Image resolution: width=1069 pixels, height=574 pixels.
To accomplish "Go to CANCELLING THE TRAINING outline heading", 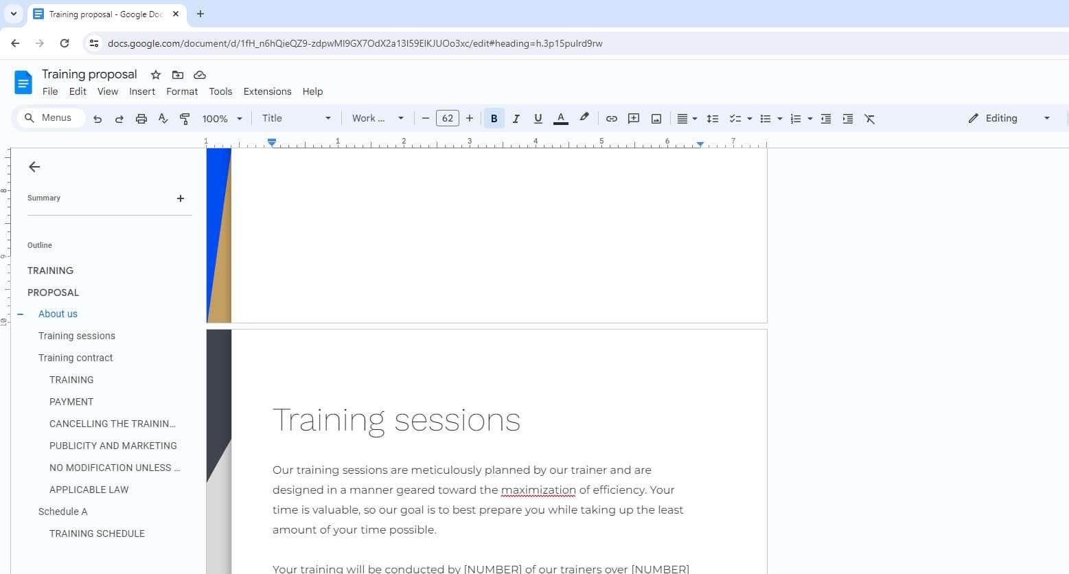I will pos(113,424).
